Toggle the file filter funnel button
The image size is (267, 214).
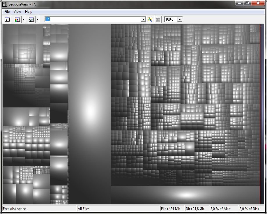(31, 20)
